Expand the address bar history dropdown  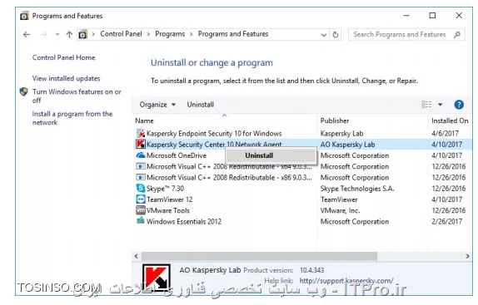[324, 35]
